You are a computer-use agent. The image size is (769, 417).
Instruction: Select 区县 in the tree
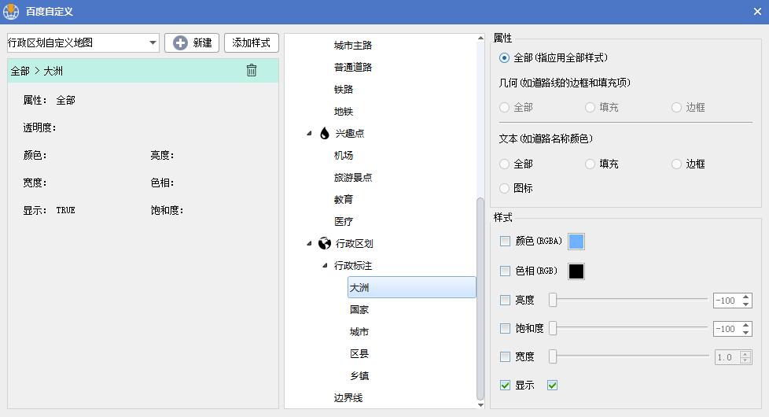click(x=359, y=354)
